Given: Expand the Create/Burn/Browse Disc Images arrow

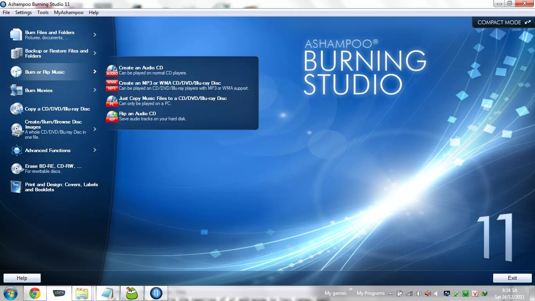Looking at the screenshot, I should (x=95, y=129).
